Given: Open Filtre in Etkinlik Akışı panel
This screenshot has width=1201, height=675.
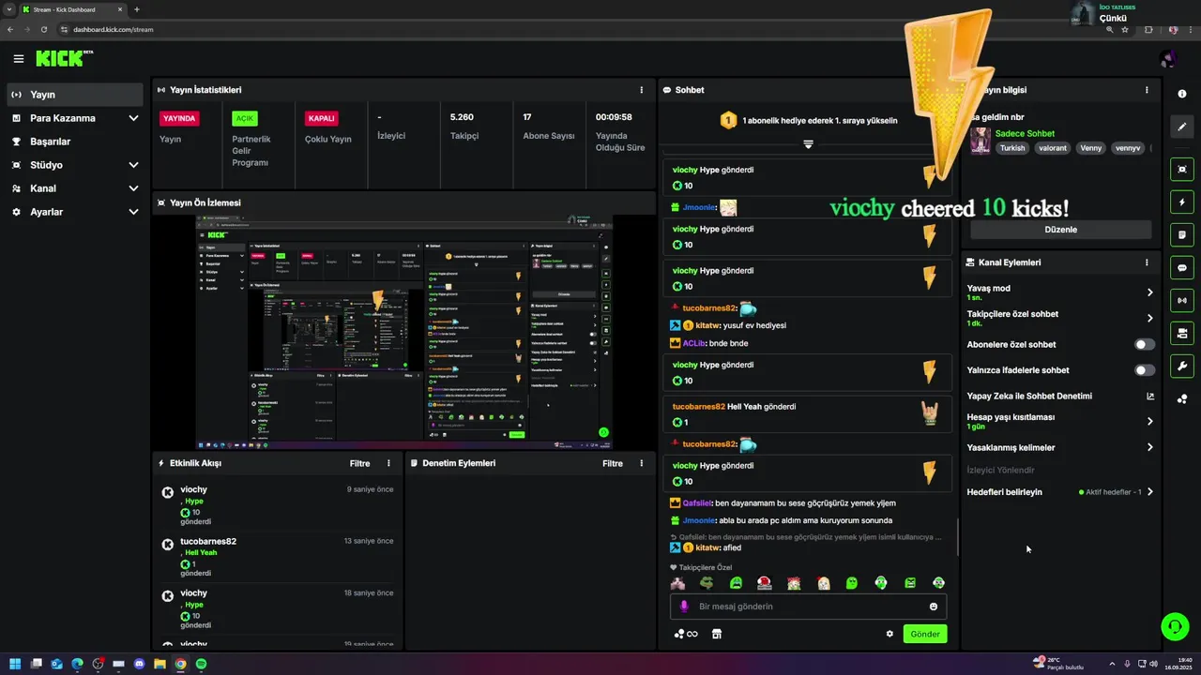Looking at the screenshot, I should pos(359,463).
